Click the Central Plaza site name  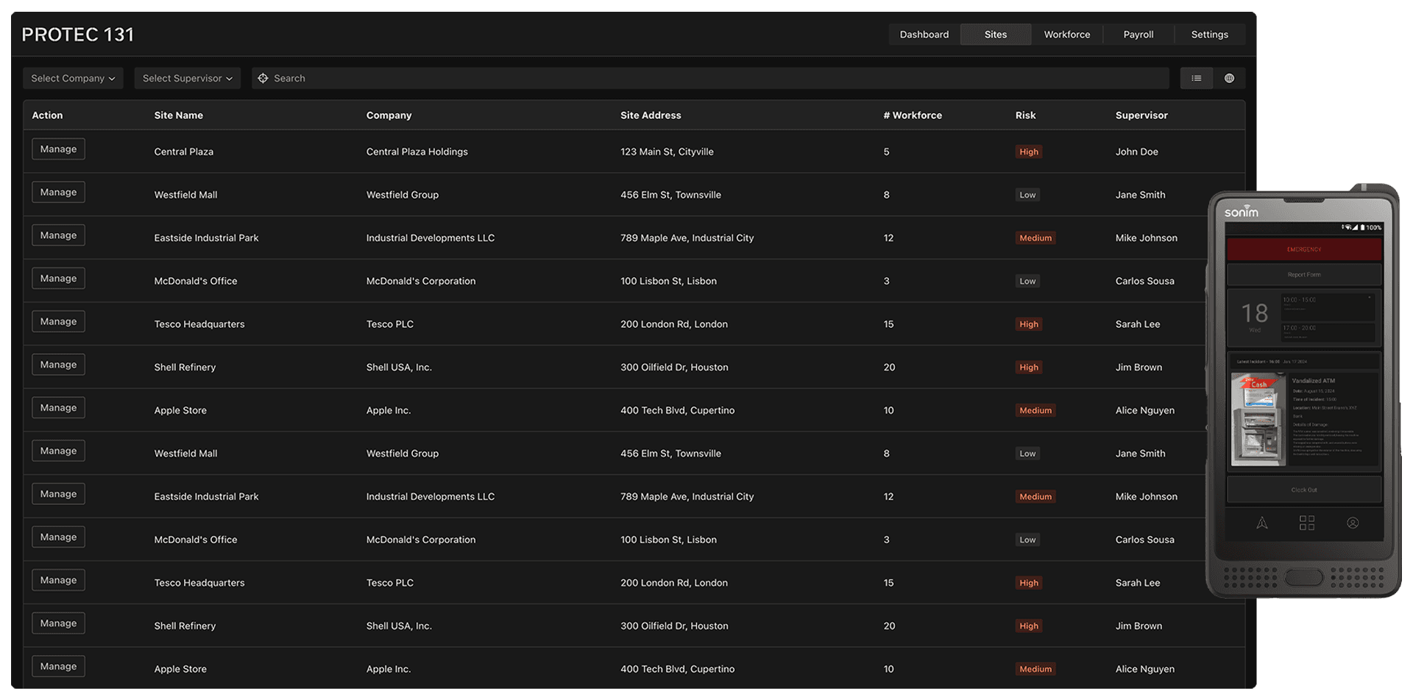(x=184, y=151)
